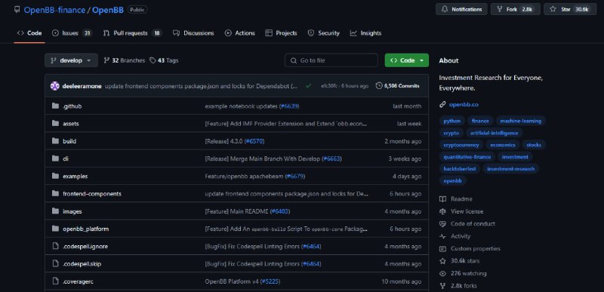Image resolution: width=604 pixels, height=292 pixels.
Task: Click the Custom properties icon
Action: (443, 248)
